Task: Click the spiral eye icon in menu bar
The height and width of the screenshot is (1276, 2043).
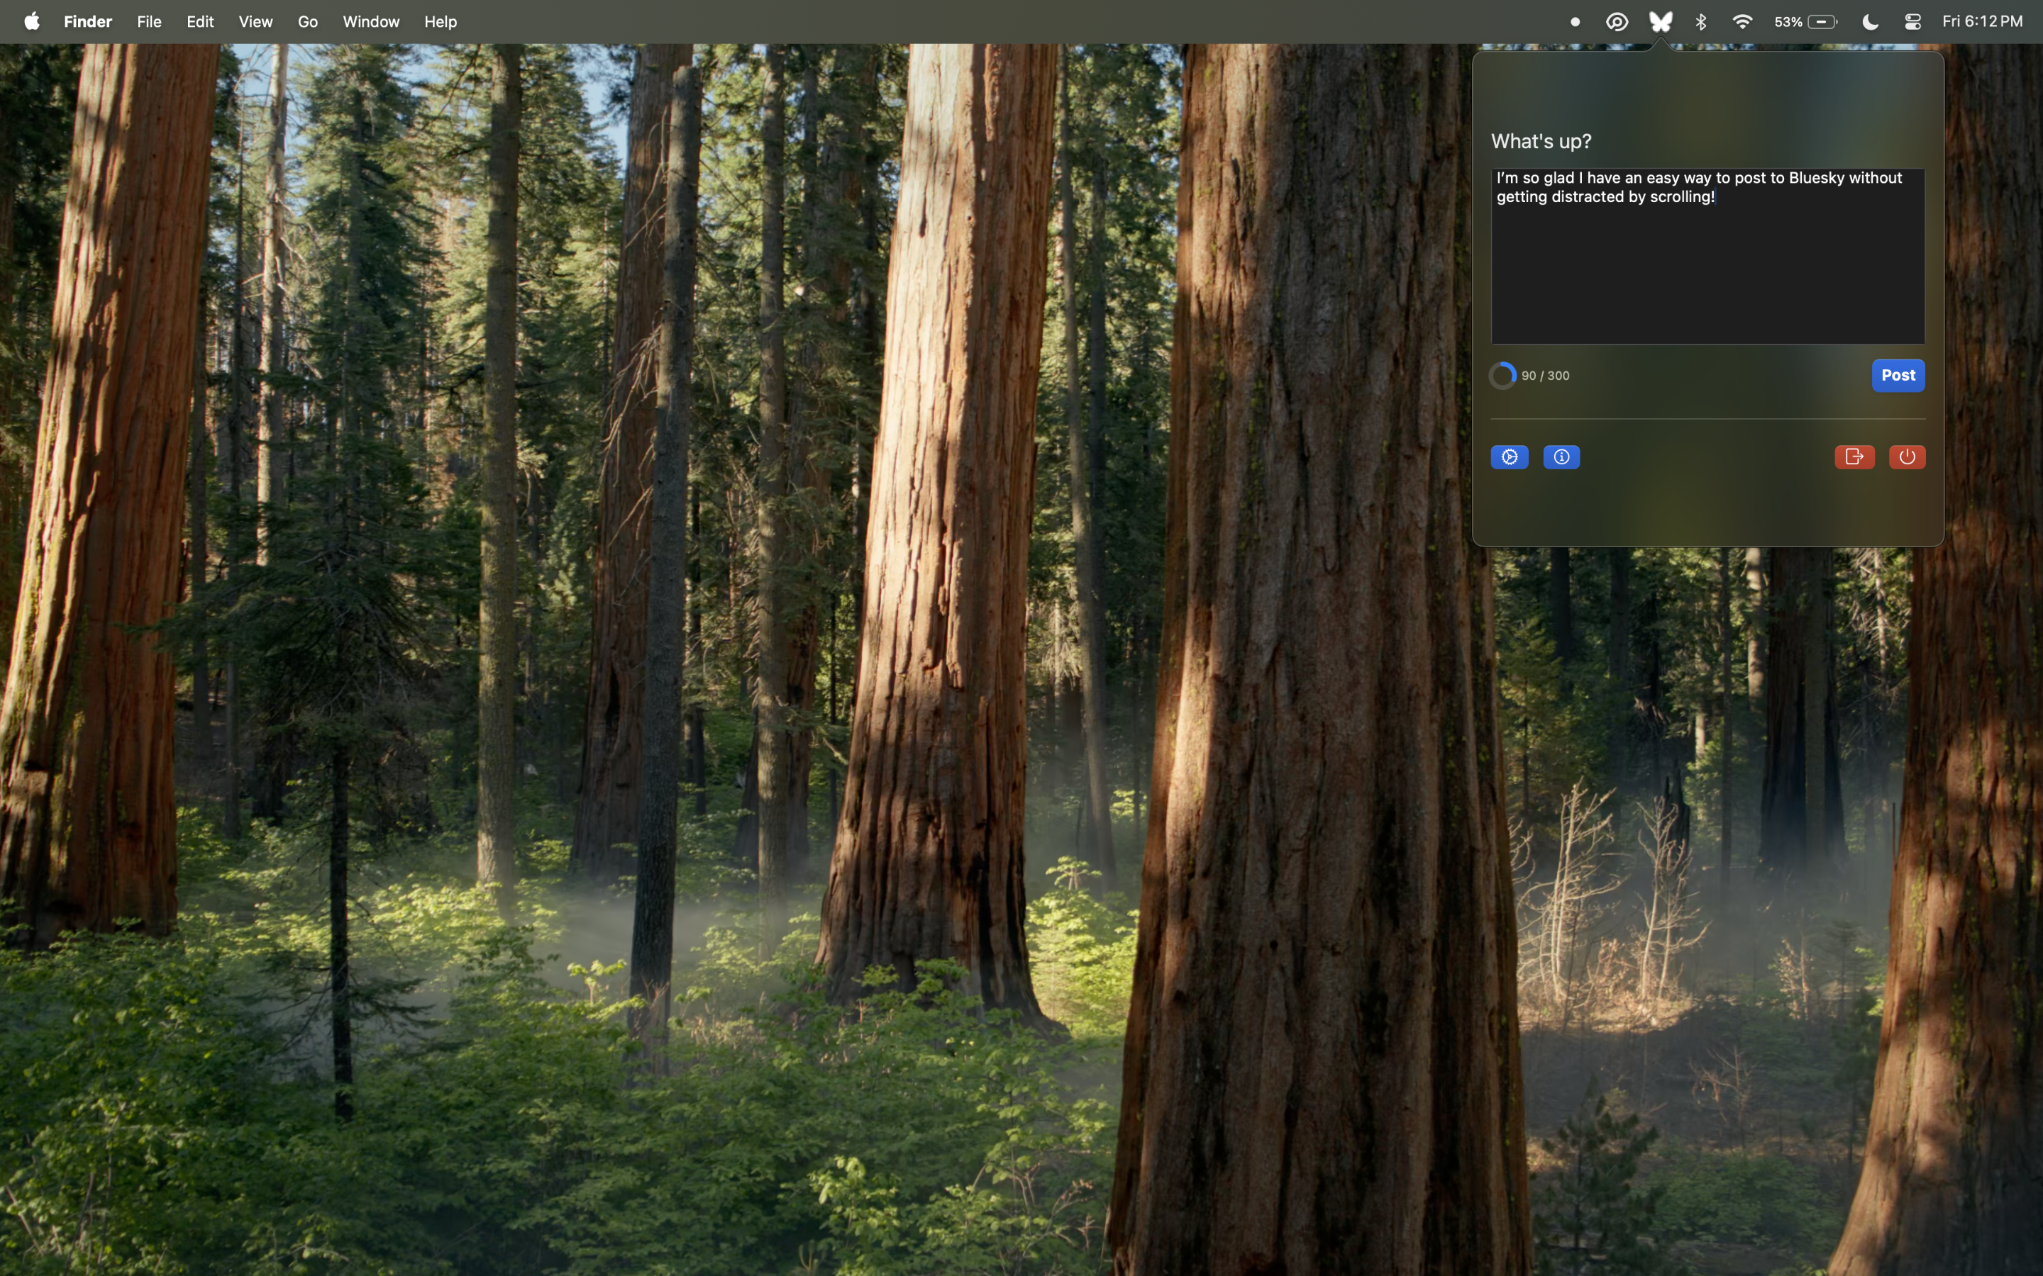Action: pyautogui.click(x=1617, y=22)
